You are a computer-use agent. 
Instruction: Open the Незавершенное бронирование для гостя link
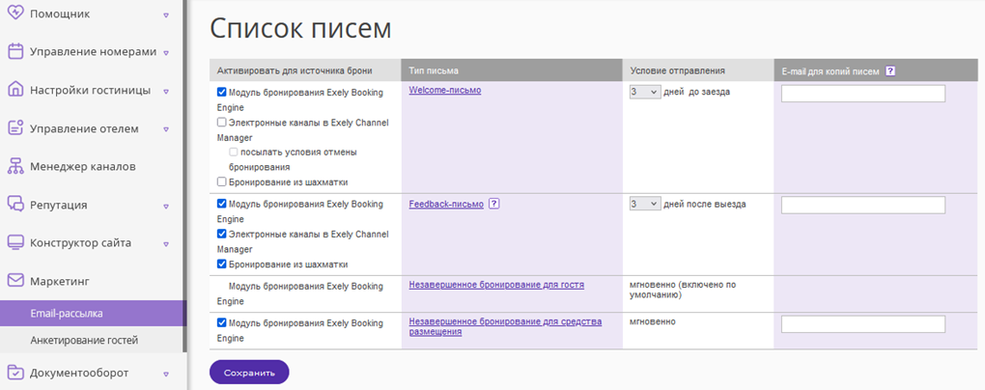click(x=496, y=285)
